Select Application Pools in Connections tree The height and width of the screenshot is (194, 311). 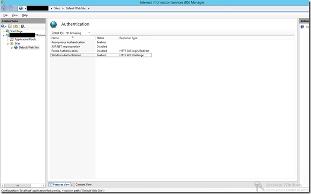point(25,39)
